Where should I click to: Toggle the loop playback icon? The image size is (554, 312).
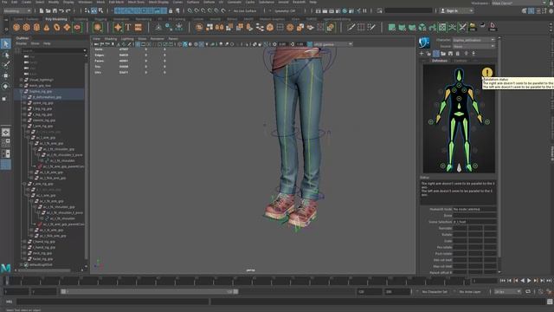point(528,292)
